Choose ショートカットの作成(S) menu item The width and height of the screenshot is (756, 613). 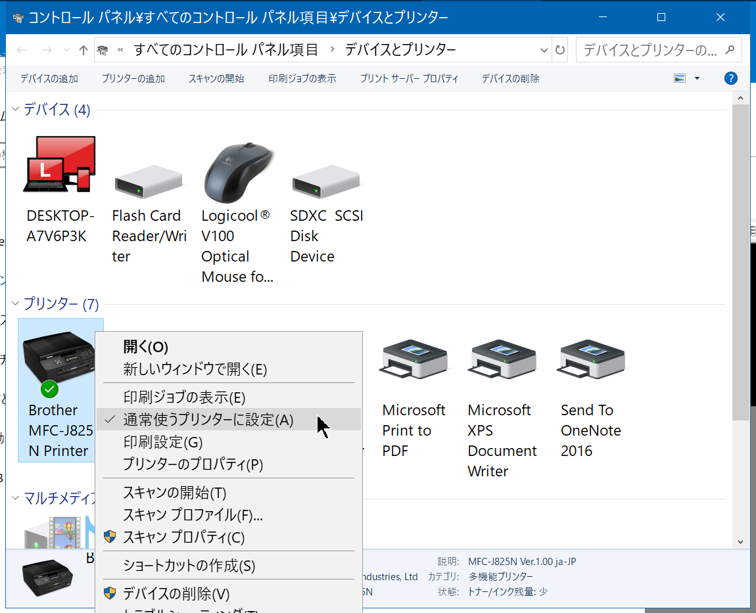pos(229,565)
